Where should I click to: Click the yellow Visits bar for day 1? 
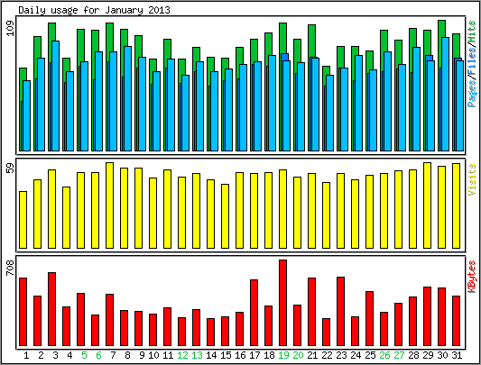23,220
